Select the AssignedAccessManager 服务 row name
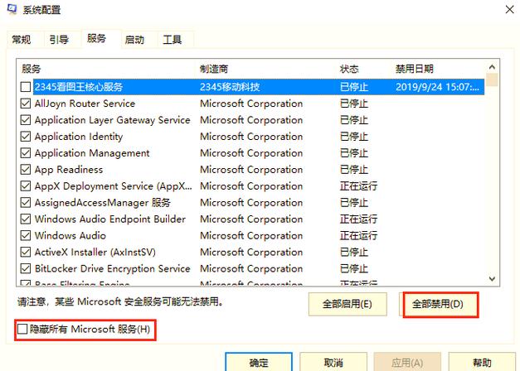Viewport: 520px width, 371px height. (x=103, y=202)
